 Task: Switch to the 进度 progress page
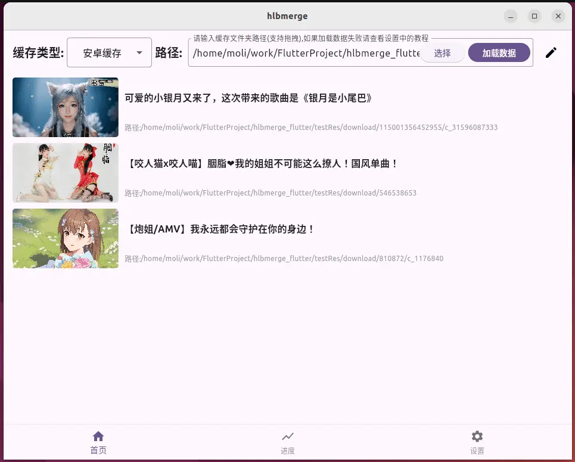287,442
